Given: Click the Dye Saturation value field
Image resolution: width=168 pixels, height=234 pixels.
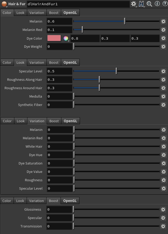Looking at the screenshot, I should (x=60, y=163).
